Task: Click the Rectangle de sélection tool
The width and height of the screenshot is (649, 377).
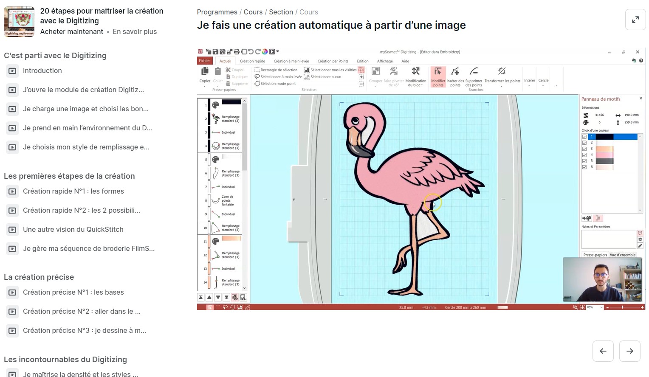Action: (276, 70)
